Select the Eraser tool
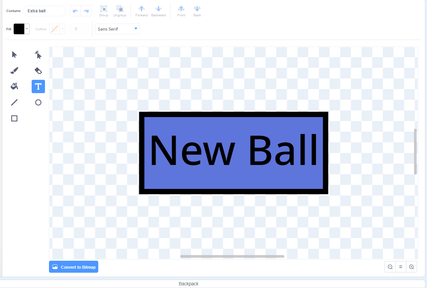The height and width of the screenshot is (288, 427). pyautogui.click(x=38, y=70)
